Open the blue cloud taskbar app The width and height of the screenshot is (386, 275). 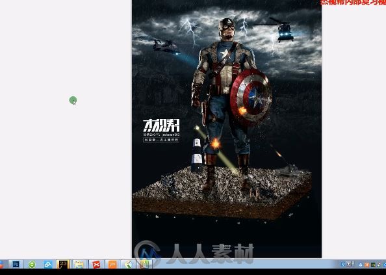click(47, 265)
